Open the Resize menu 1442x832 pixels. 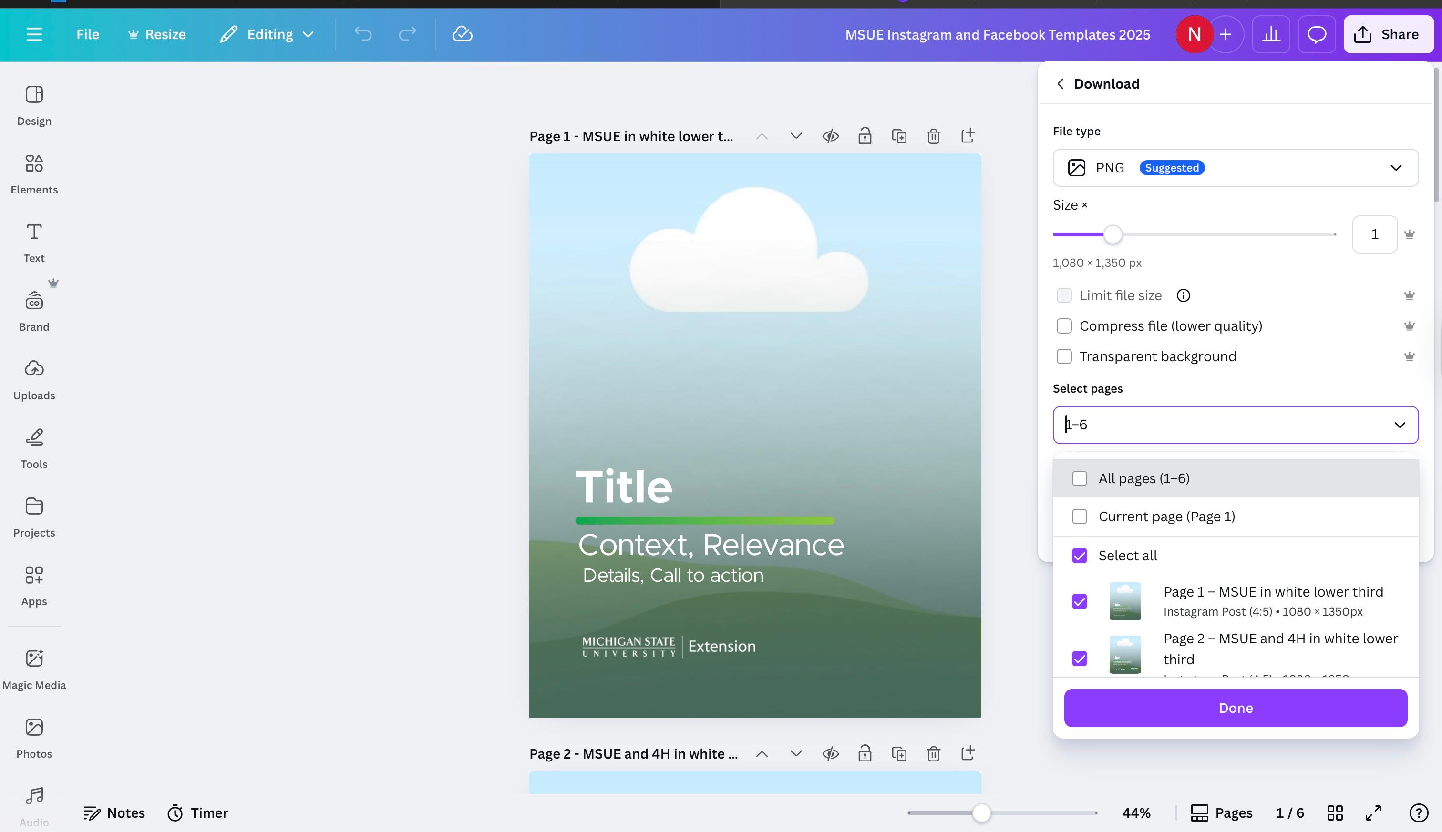[x=157, y=34]
